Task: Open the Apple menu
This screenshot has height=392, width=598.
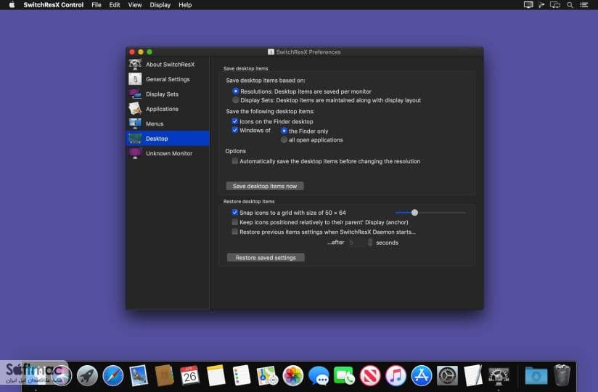Action: coord(12,5)
